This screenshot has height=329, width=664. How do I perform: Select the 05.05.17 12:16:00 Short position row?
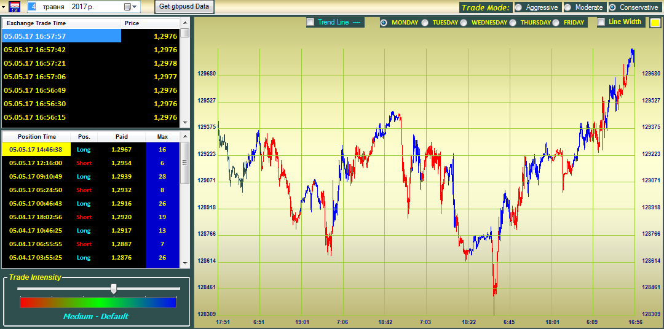point(91,163)
